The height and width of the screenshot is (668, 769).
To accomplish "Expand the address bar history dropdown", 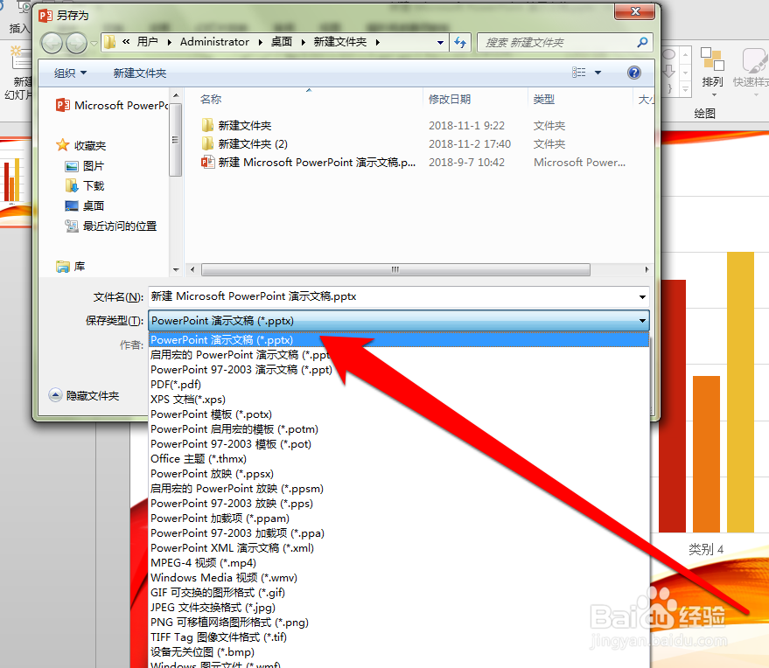I will [440, 43].
